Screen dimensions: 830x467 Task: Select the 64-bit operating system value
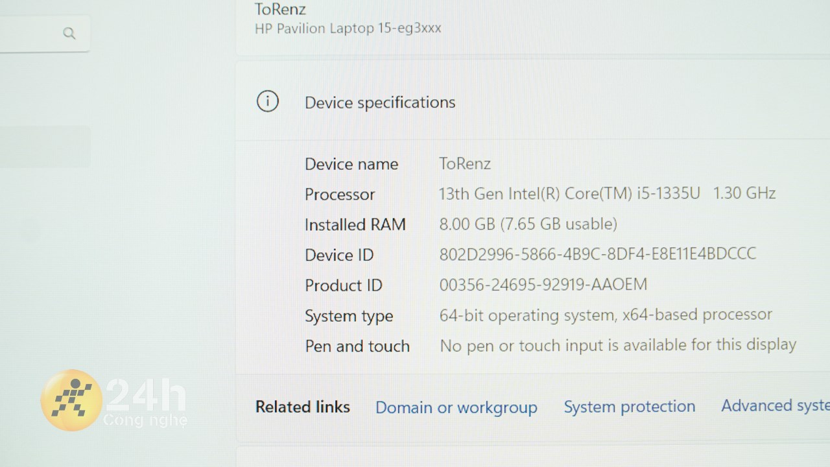click(x=606, y=315)
